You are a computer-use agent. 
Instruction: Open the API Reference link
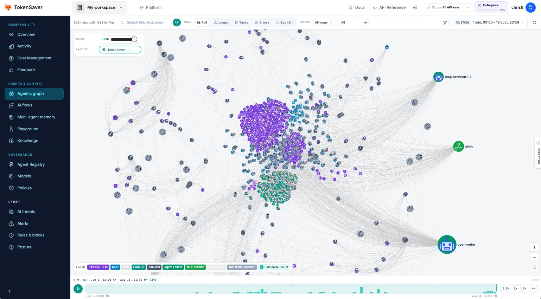coord(389,7)
